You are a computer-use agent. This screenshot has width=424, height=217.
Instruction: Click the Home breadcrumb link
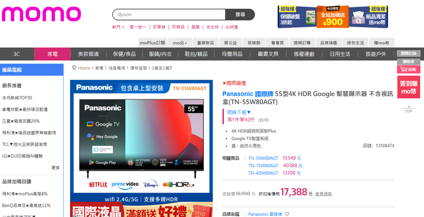(x=84, y=68)
